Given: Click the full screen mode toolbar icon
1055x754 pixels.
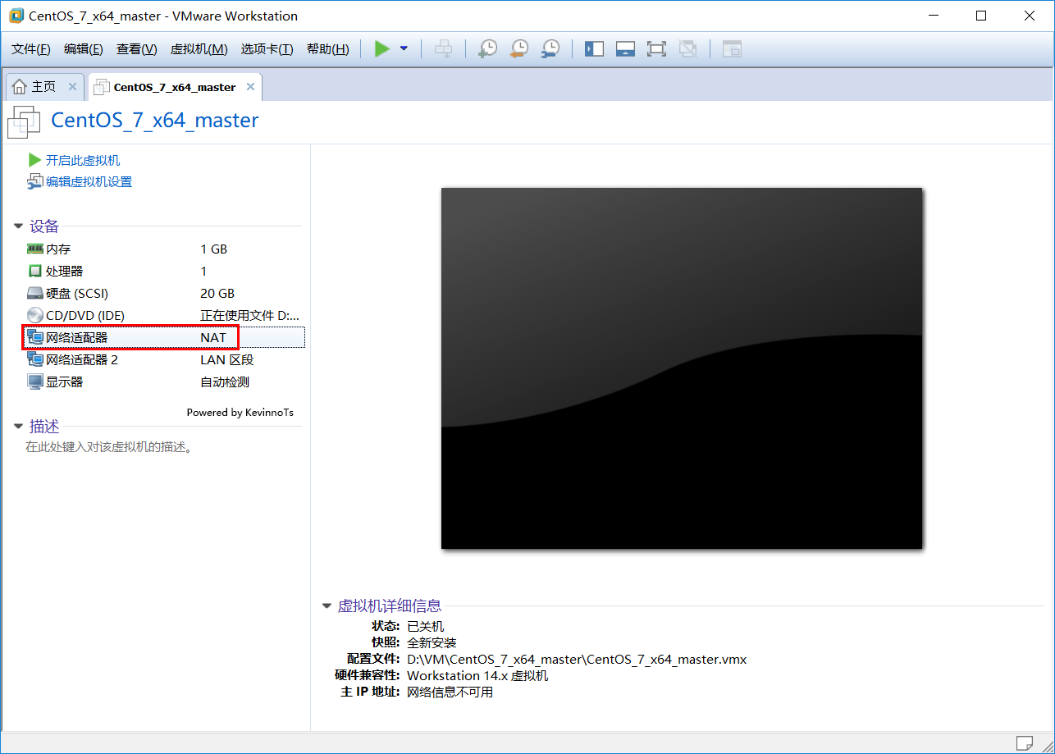Looking at the screenshot, I should tap(656, 49).
